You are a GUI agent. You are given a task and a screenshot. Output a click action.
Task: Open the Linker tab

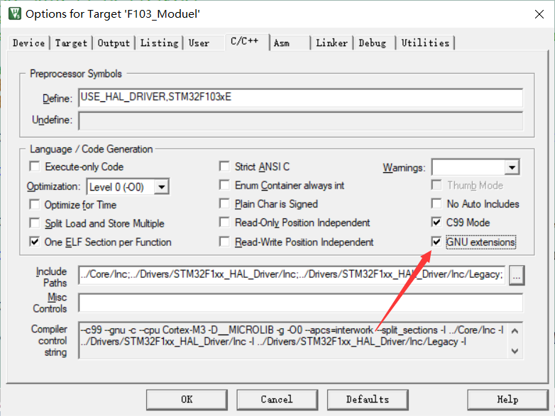coord(331,43)
